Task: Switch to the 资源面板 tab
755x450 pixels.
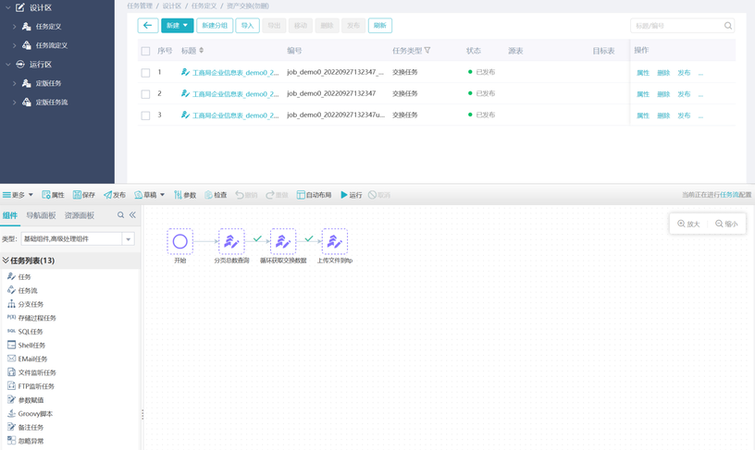Action: click(x=80, y=215)
